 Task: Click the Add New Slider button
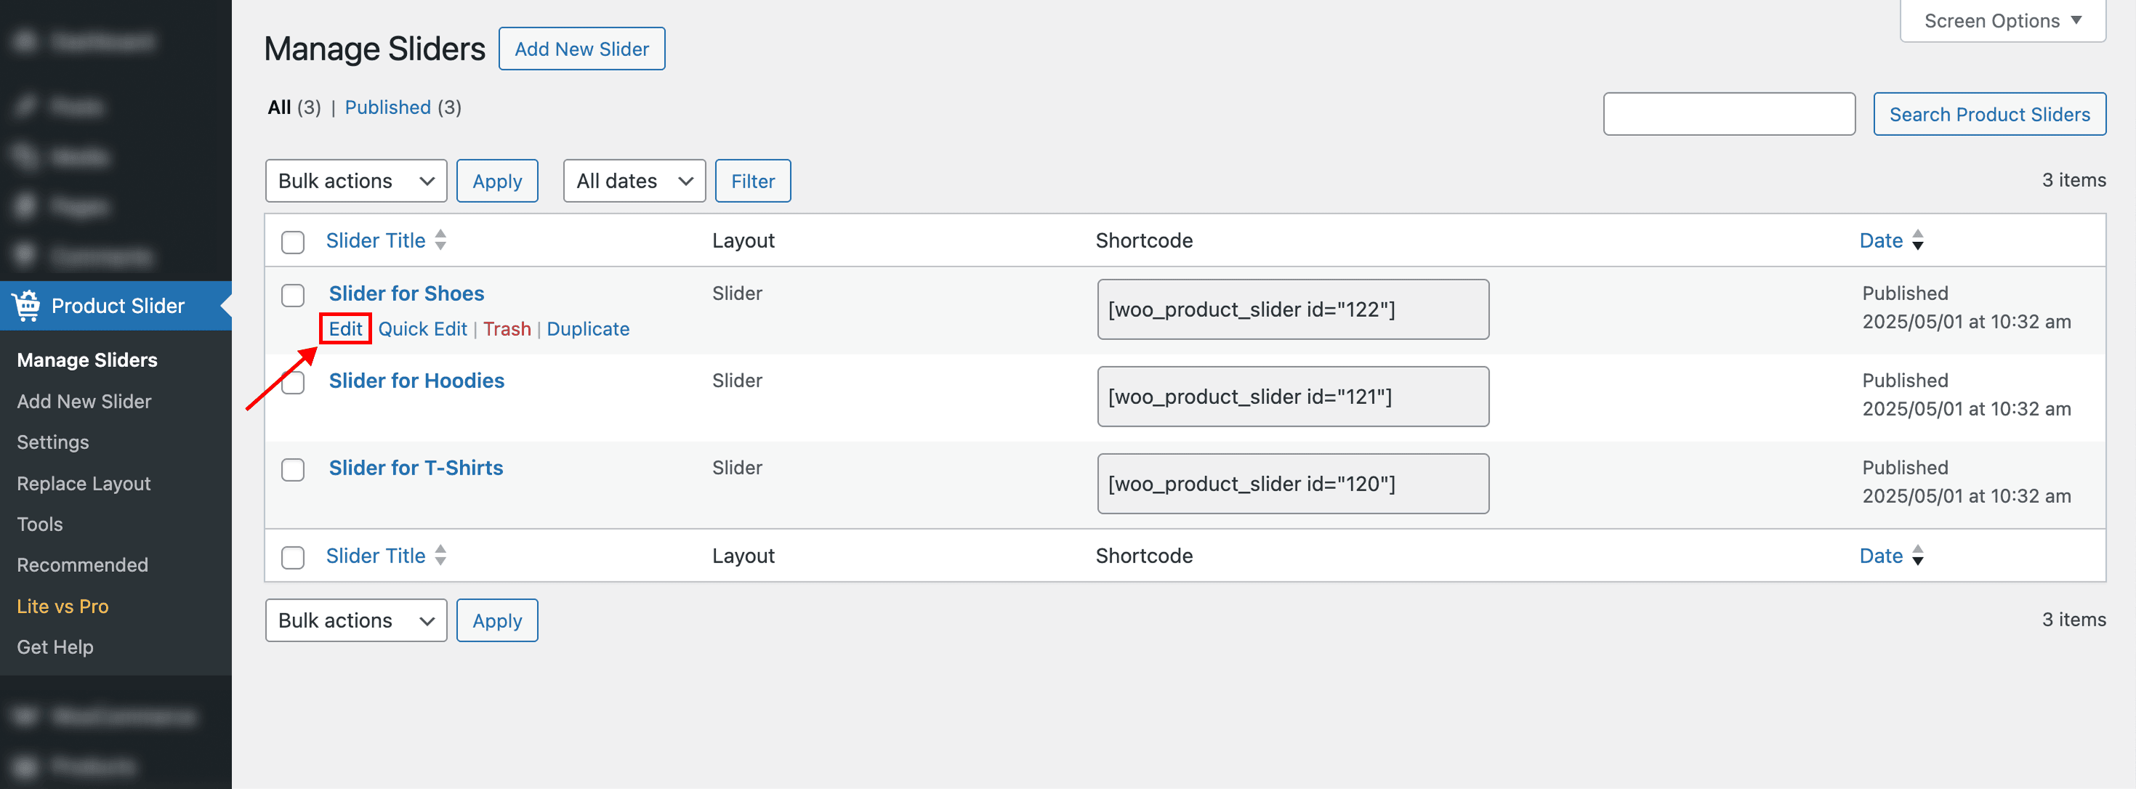tap(581, 49)
